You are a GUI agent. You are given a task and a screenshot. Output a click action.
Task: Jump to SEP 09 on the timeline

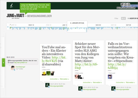coord(128,25)
